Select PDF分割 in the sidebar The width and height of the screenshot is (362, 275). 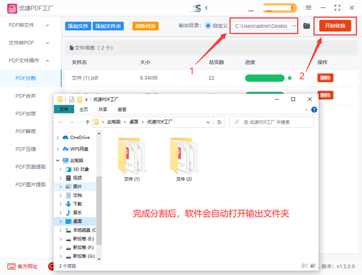coord(31,78)
